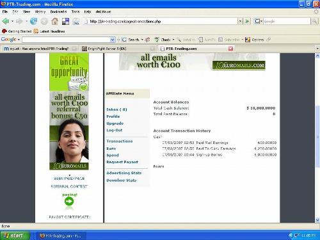Click the del.icio.us TAG icon
This screenshot has width=320, height=240.
[76, 21]
